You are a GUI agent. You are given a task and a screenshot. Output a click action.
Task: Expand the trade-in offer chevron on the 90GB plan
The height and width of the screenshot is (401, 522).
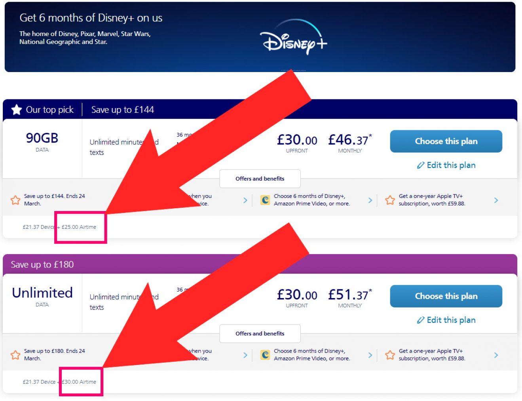pyautogui.click(x=245, y=200)
